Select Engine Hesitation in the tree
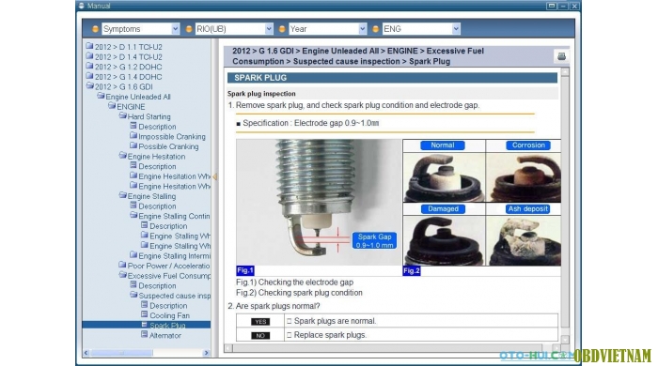The width and height of the screenshot is (658, 366). pos(156,156)
